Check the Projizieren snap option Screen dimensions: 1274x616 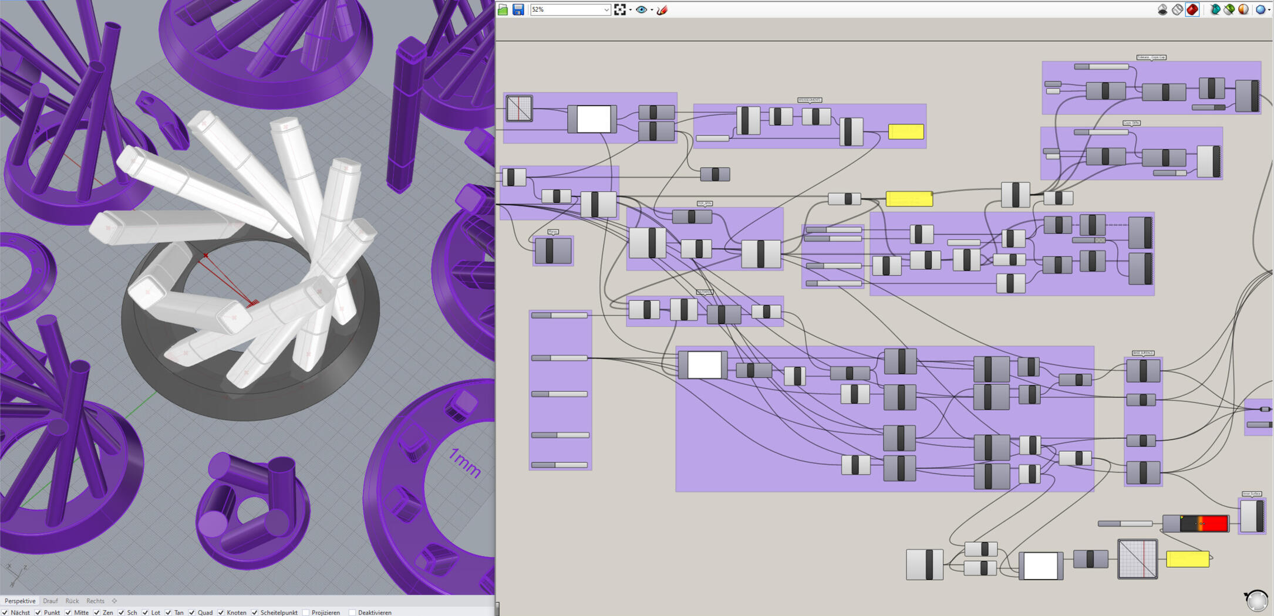[x=306, y=612]
